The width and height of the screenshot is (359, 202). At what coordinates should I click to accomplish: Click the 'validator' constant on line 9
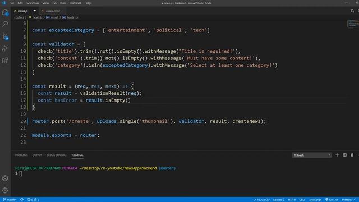(62, 44)
